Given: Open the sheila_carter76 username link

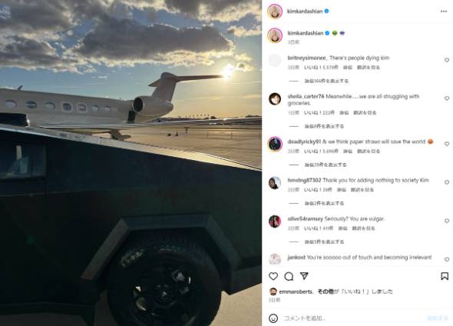Looking at the screenshot, I should (x=306, y=96).
